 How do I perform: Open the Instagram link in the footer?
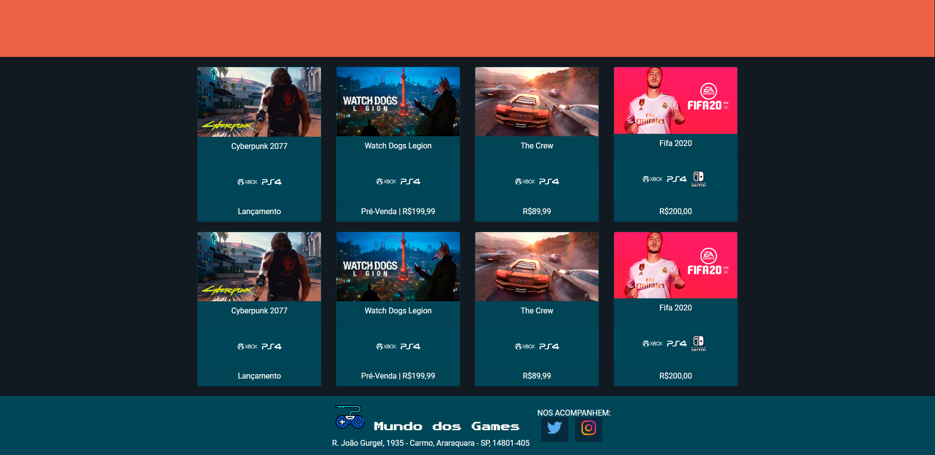tap(588, 429)
